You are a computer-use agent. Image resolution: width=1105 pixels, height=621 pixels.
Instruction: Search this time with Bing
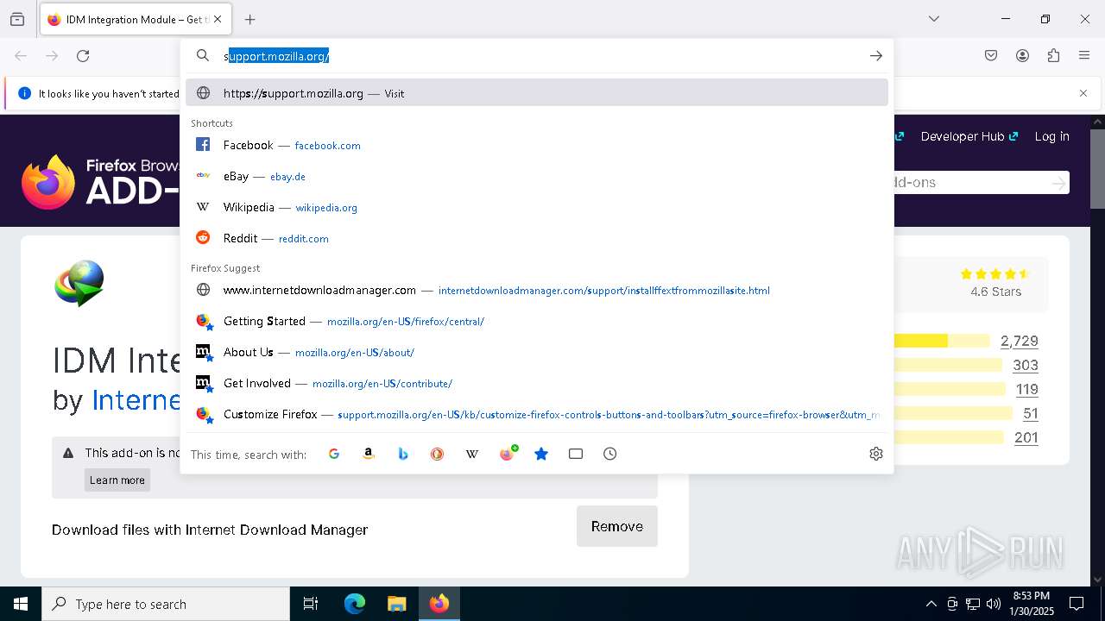tap(403, 454)
